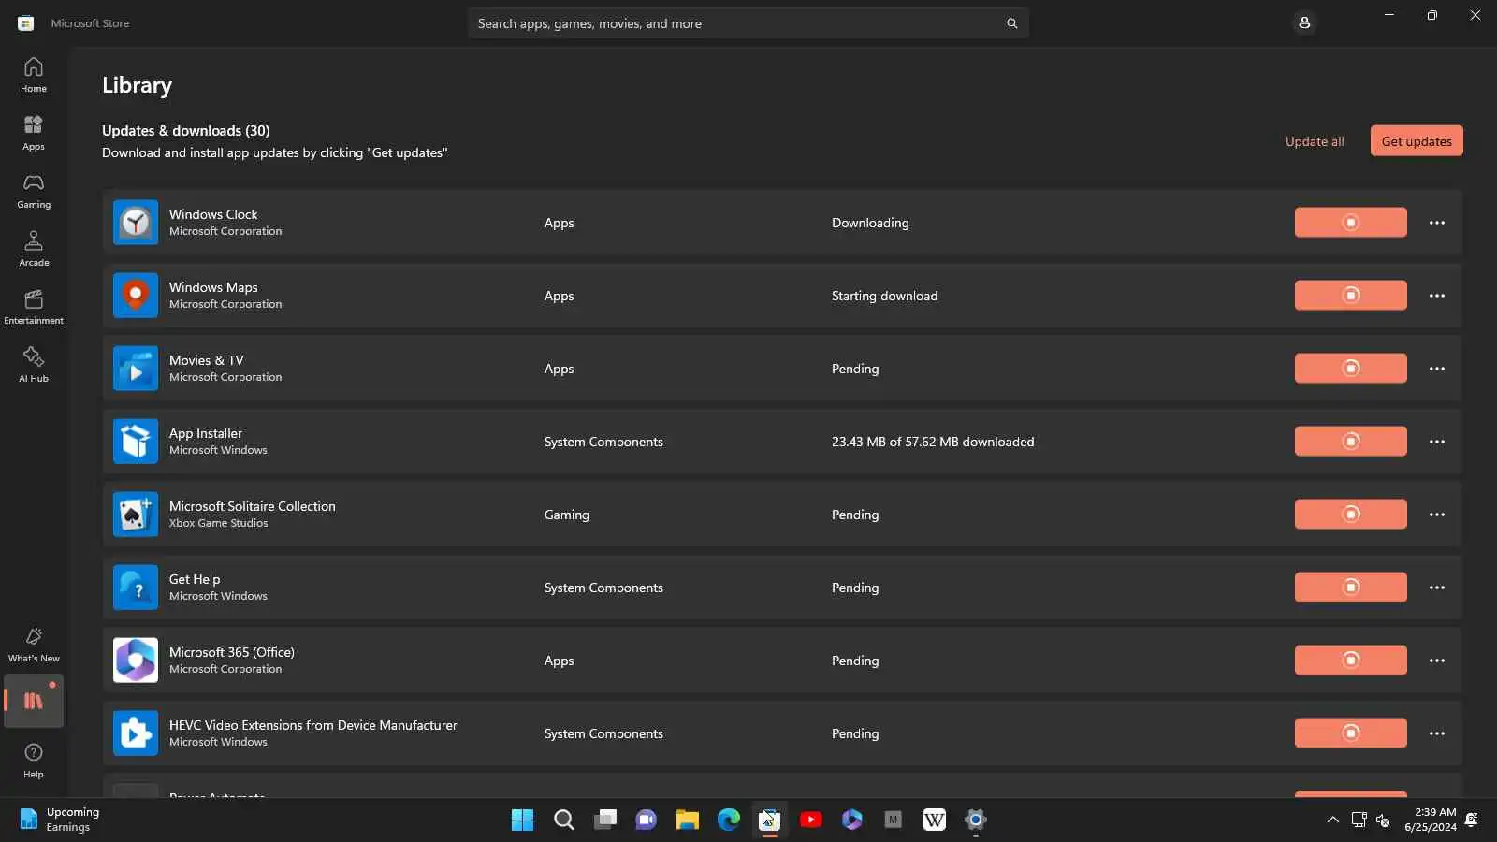Open File Explorer from the taskbar
This screenshot has width=1497, height=842.
tap(688, 820)
